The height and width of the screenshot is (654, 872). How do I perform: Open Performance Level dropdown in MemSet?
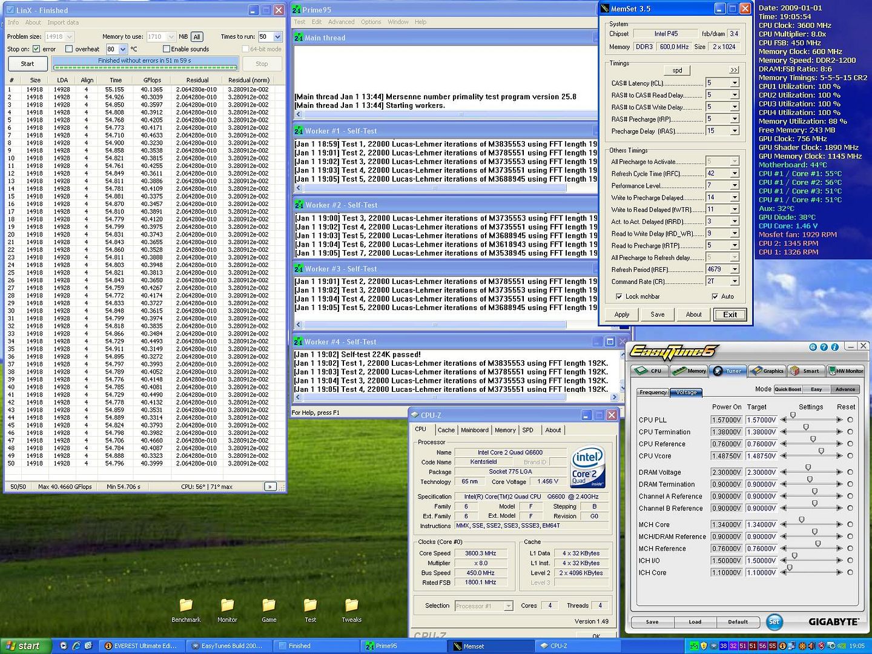(735, 185)
